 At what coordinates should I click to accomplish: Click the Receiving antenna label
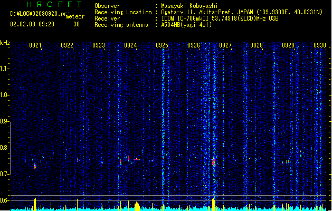point(121,25)
